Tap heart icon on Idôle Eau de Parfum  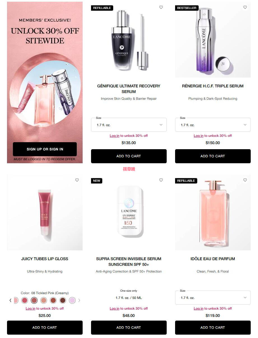click(x=245, y=180)
